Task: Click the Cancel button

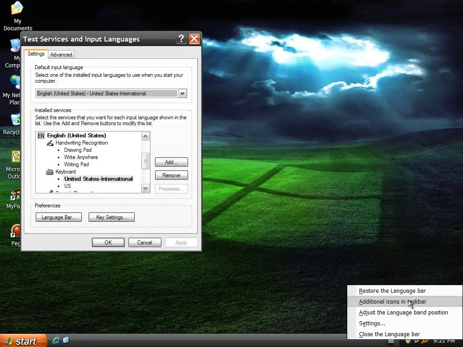Action: (x=145, y=243)
